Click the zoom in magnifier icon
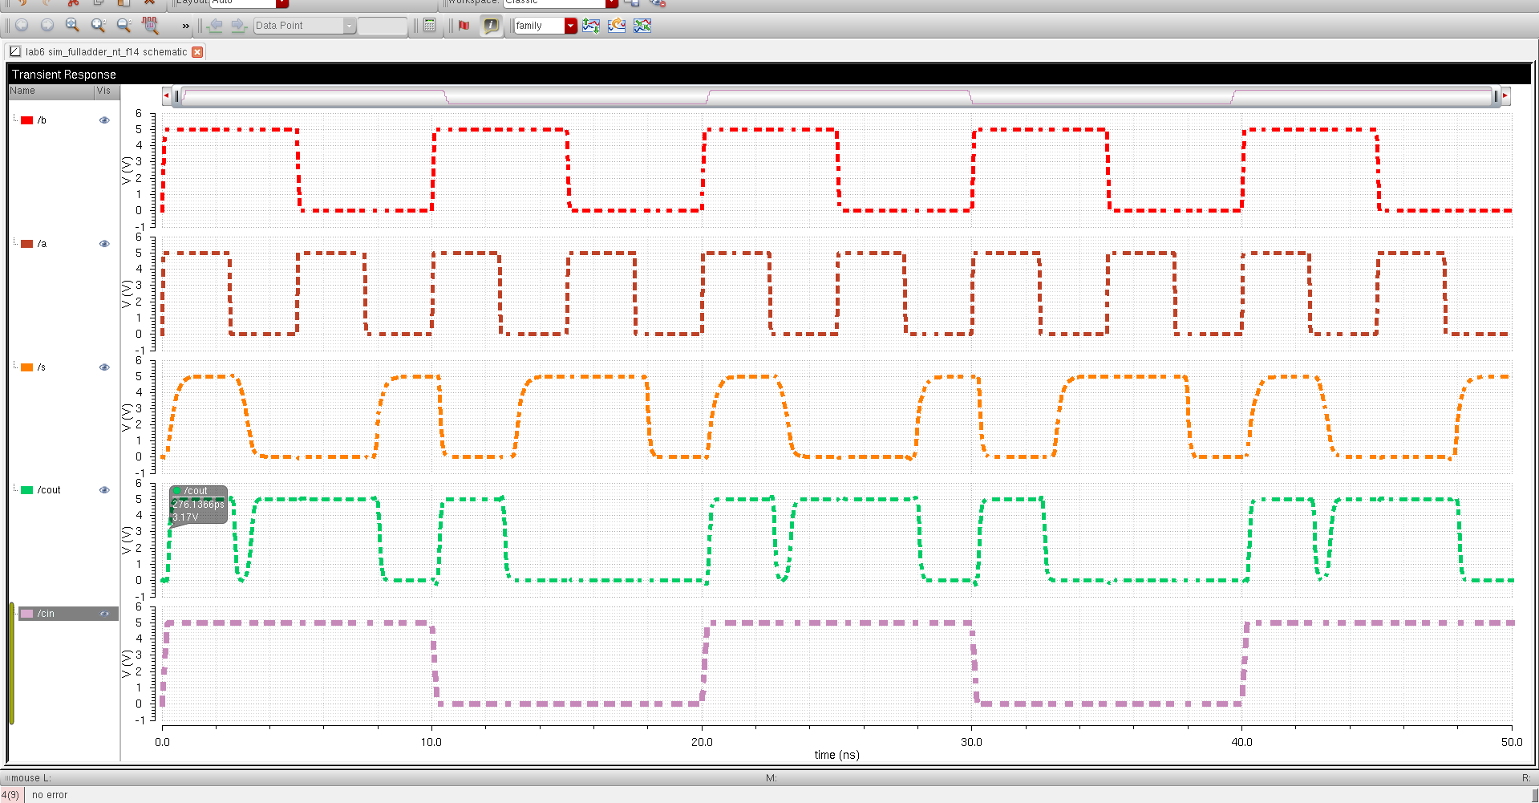The height and width of the screenshot is (803, 1539). click(x=98, y=26)
